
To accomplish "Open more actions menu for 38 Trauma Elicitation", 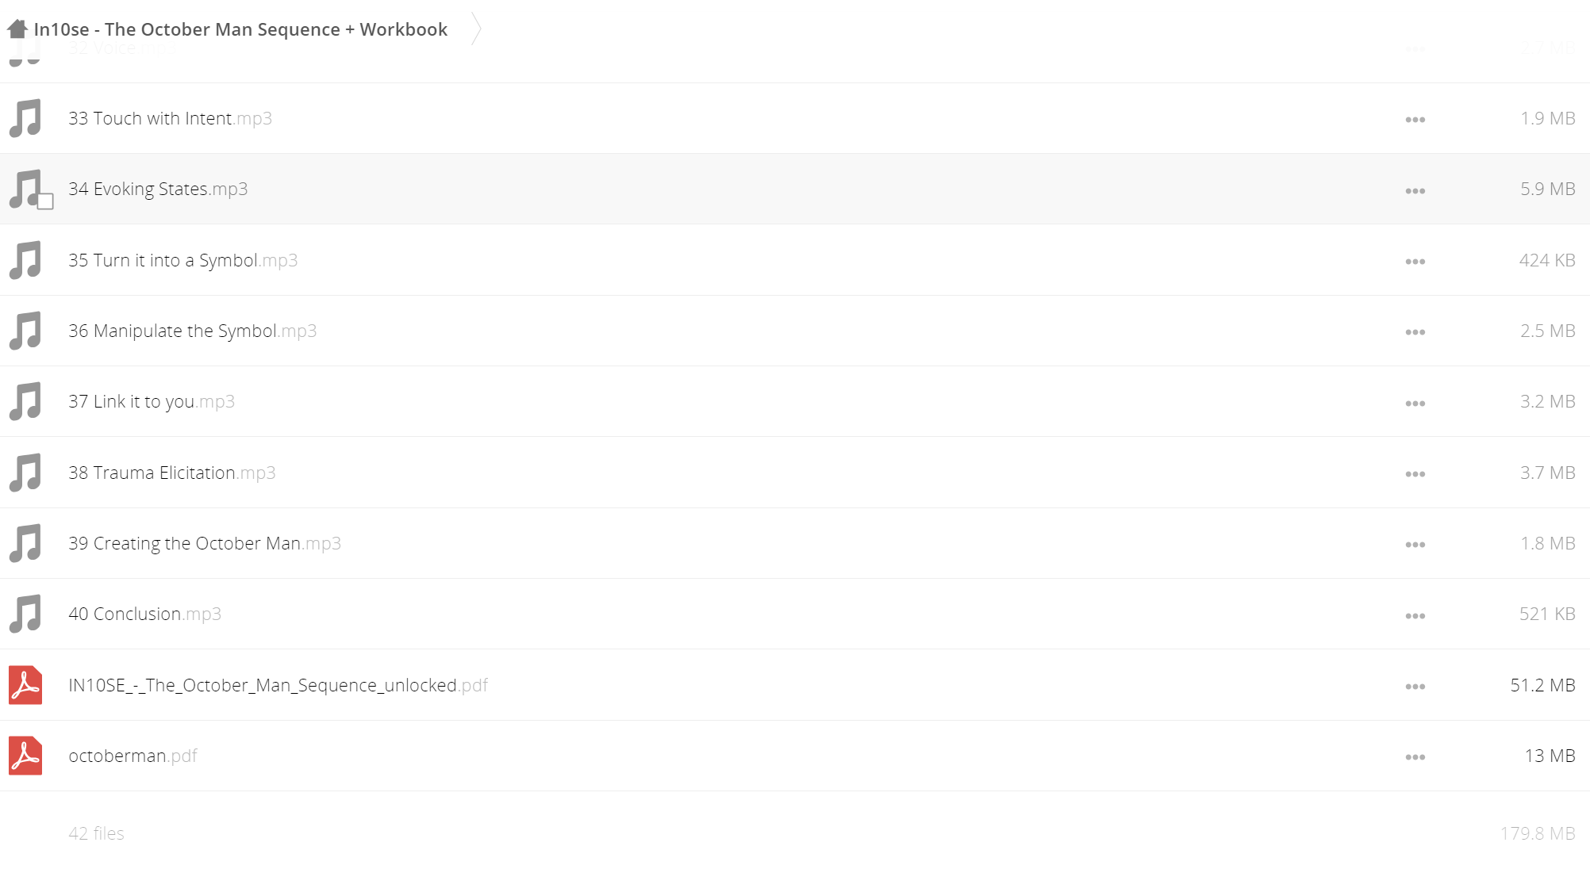I will pos(1415,474).
